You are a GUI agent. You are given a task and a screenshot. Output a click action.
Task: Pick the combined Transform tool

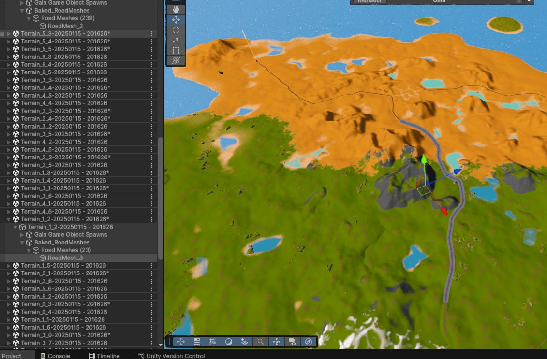coord(176,60)
